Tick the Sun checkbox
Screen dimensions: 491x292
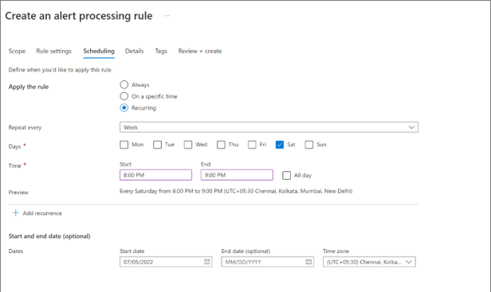309,145
